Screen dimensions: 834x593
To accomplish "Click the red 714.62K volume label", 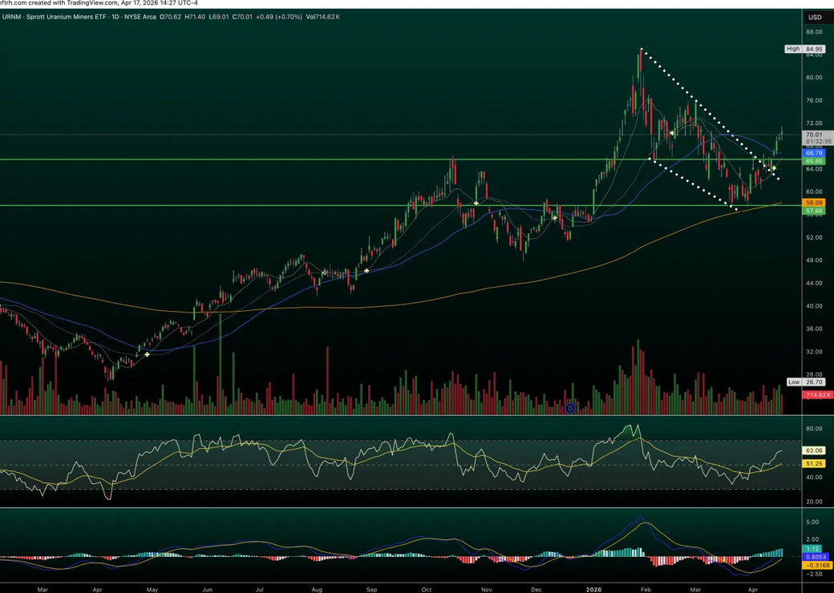I will coord(816,395).
